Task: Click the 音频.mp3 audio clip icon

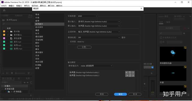Action: pos(11,45)
